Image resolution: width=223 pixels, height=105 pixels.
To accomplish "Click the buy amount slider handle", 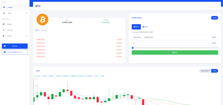I will tap(133, 48).
